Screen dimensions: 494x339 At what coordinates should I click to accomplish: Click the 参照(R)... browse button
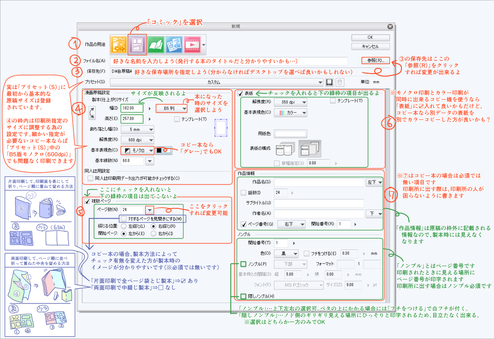[376, 61]
